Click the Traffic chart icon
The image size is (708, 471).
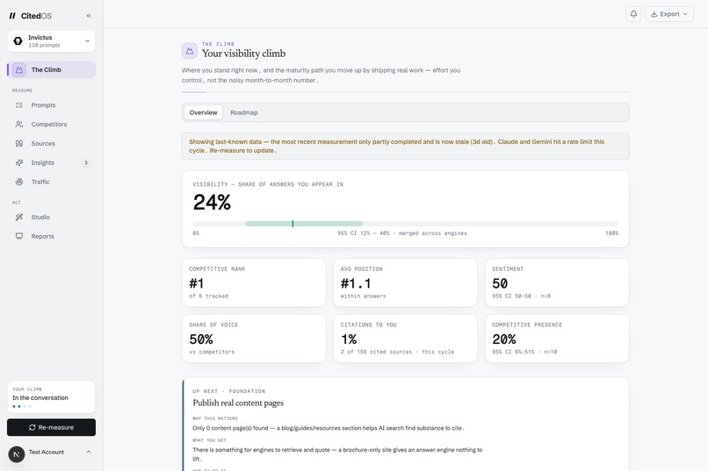click(x=19, y=182)
